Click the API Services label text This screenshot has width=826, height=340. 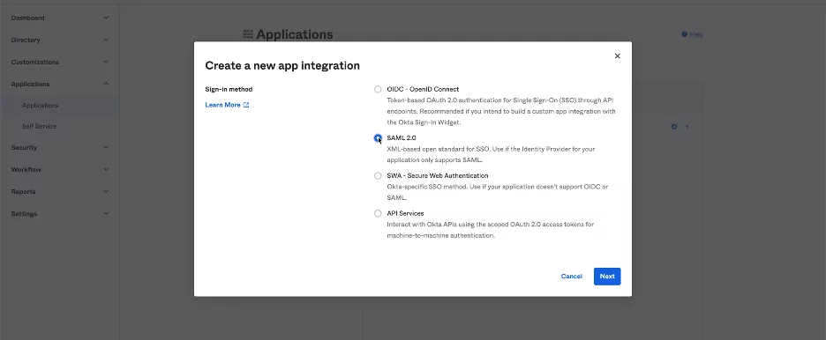point(405,213)
